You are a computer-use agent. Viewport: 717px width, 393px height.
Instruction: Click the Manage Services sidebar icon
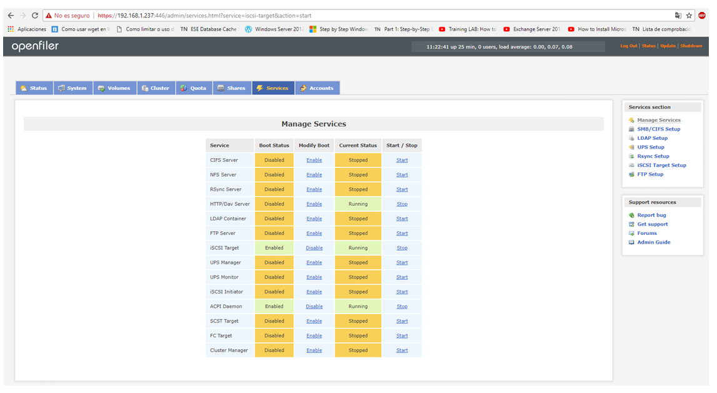[x=631, y=120]
